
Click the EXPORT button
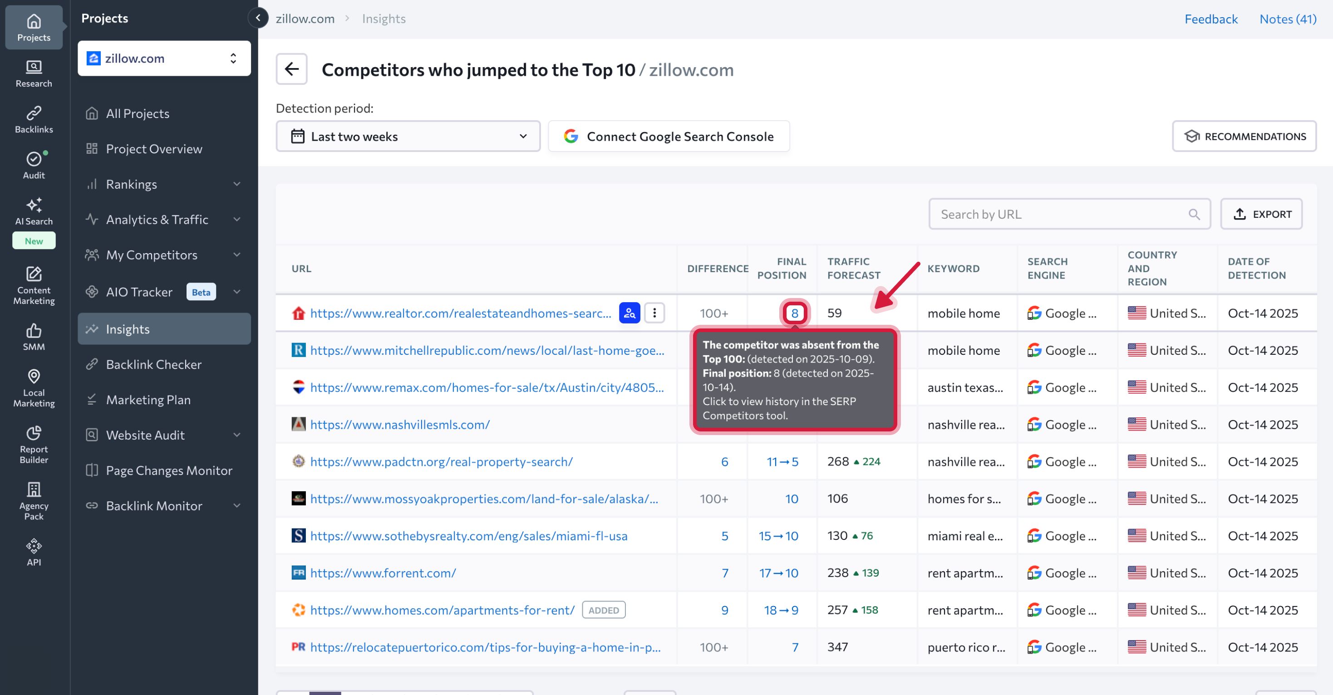(1261, 214)
